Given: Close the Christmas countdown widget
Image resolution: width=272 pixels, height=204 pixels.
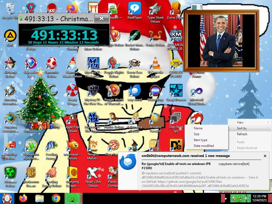Looking at the screenshot, I should pyautogui.click(x=102, y=19).
